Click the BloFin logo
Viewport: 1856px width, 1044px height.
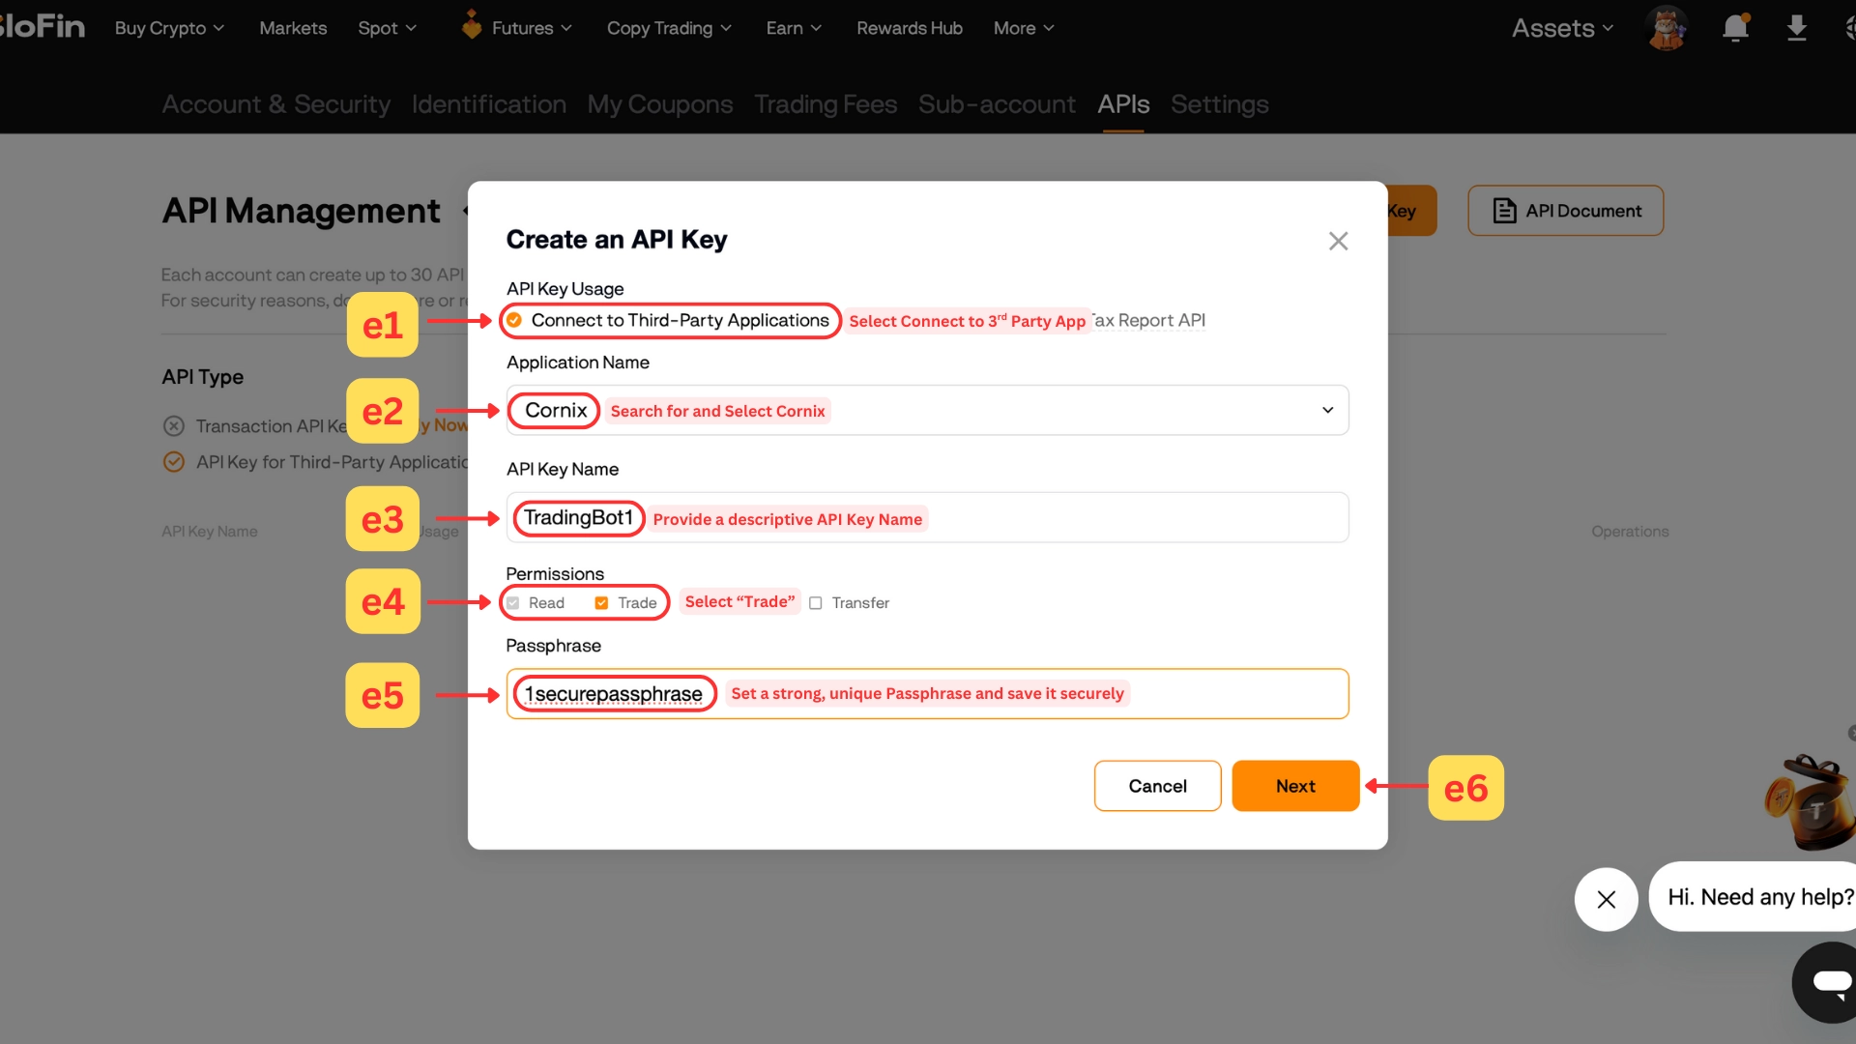click(x=43, y=26)
